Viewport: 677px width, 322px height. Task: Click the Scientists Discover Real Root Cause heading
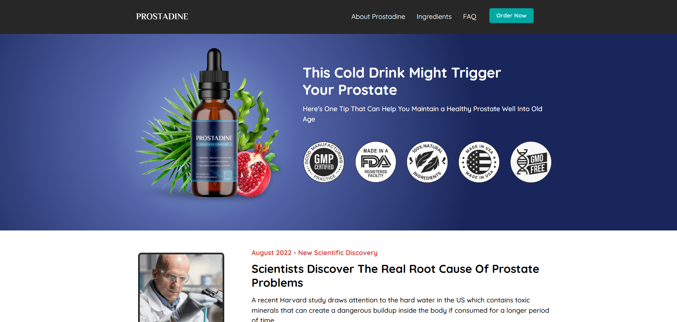(395, 276)
